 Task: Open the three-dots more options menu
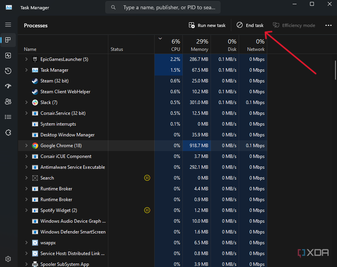point(329,25)
